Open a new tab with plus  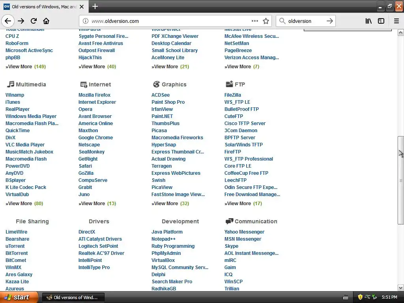tap(95, 6)
